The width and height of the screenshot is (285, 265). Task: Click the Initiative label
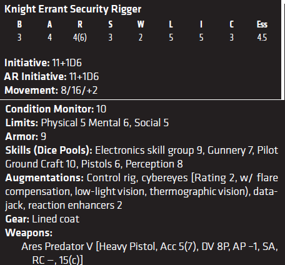click(27, 62)
